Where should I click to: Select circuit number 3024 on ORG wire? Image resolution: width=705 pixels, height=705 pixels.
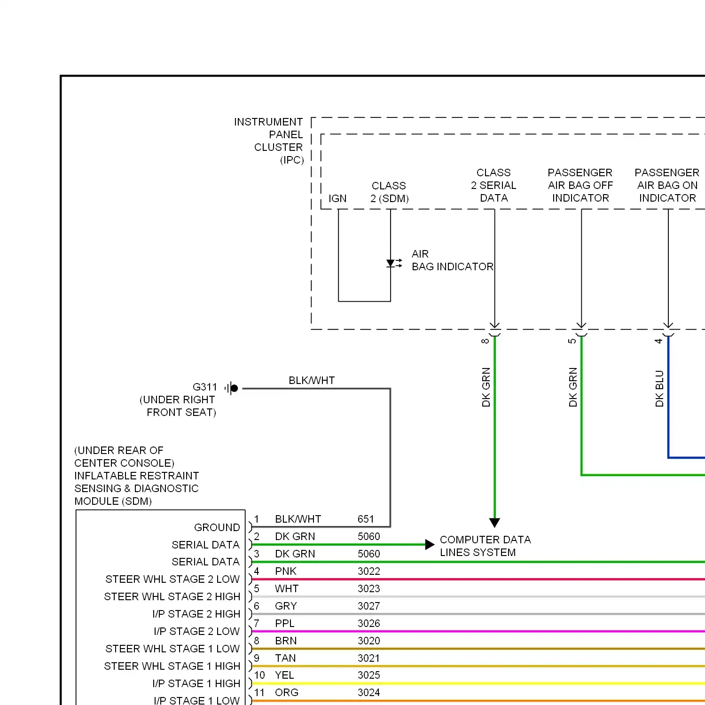click(x=369, y=692)
